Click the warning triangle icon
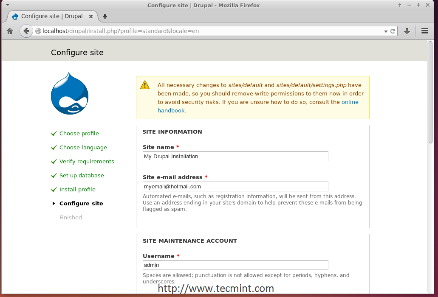The height and width of the screenshot is (297, 438). click(x=145, y=85)
